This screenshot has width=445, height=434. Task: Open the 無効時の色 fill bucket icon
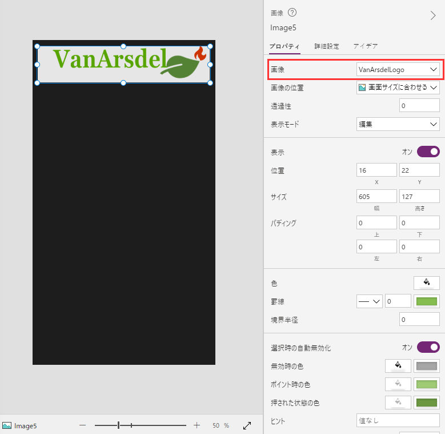pyautogui.click(x=398, y=366)
